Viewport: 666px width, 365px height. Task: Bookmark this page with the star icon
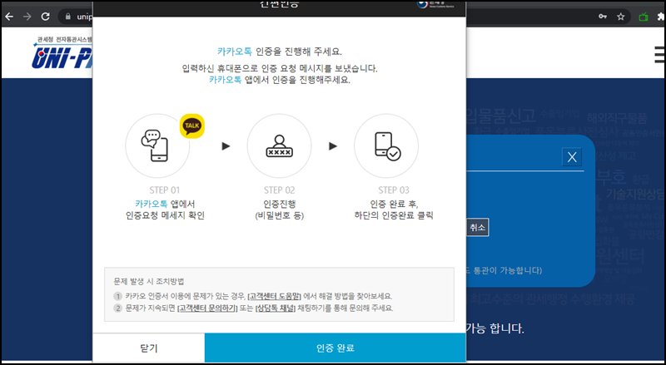[620, 17]
